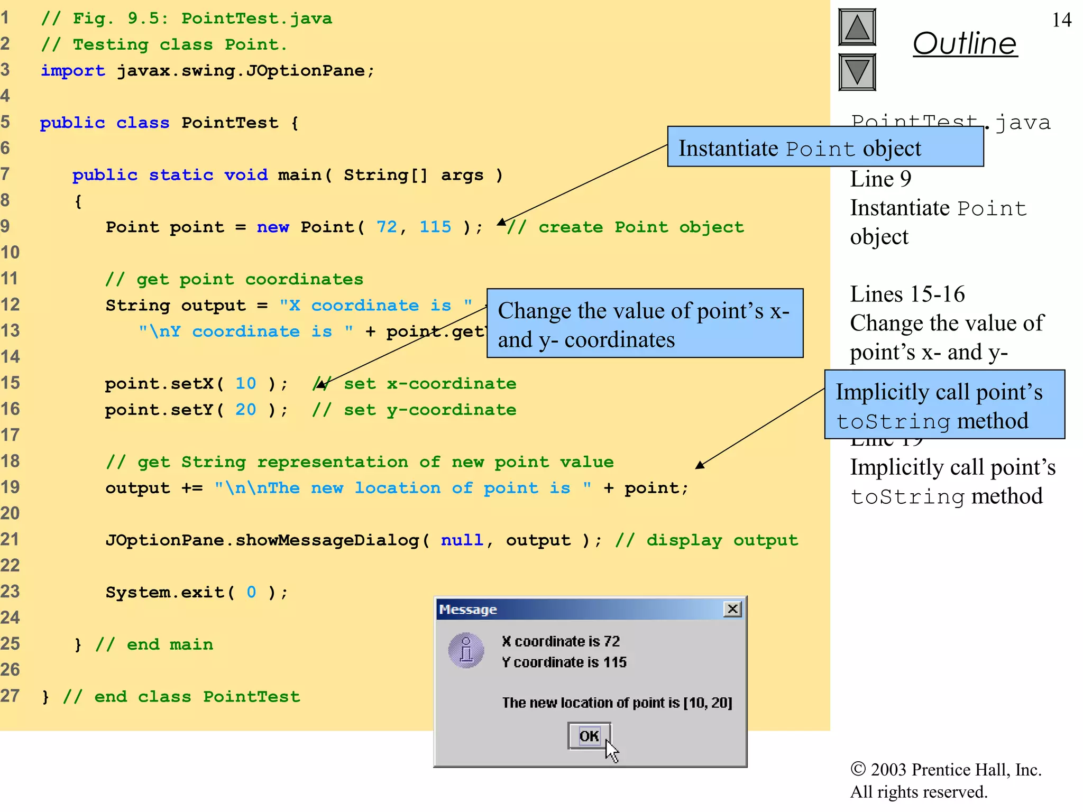Click code line 9 creating Point object
1083x812 pixels.
pyautogui.click(x=293, y=227)
